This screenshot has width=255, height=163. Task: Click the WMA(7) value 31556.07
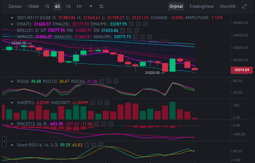pyautogui.click(x=44, y=37)
